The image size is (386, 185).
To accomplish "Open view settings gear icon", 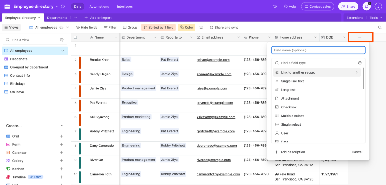I will [x=62, y=40].
